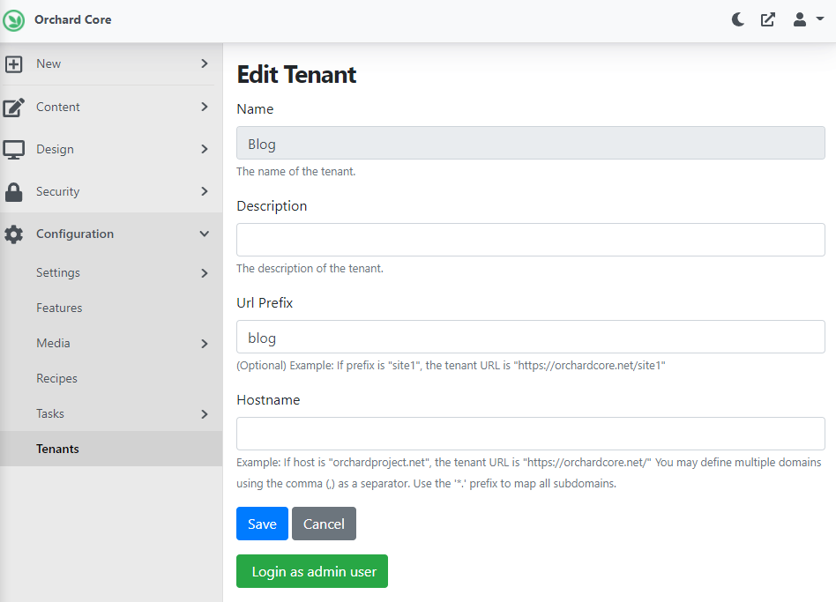The width and height of the screenshot is (836, 602).
Task: Go to Features page
Action: pyautogui.click(x=111, y=308)
